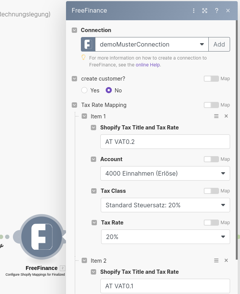Remove Item 2 with its X icon
The width and height of the screenshot is (240, 294).
[226, 260]
